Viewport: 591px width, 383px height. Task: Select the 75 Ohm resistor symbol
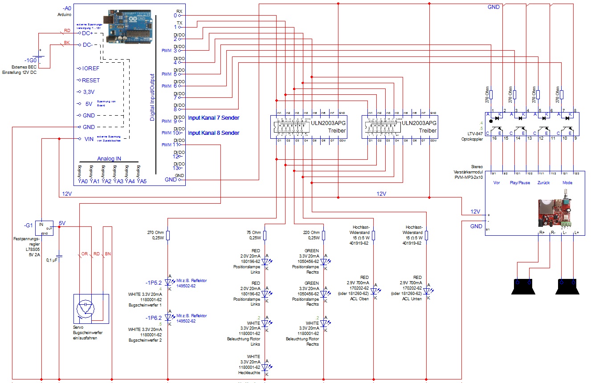(265, 235)
